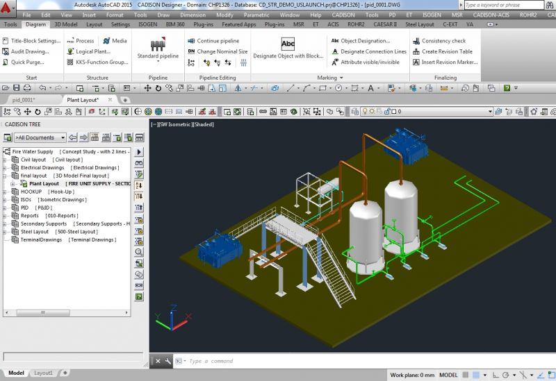Click the Open folder icon in quick toolbar

pos(6,88)
